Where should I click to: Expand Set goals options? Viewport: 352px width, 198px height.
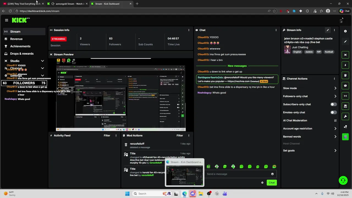pos(335,150)
